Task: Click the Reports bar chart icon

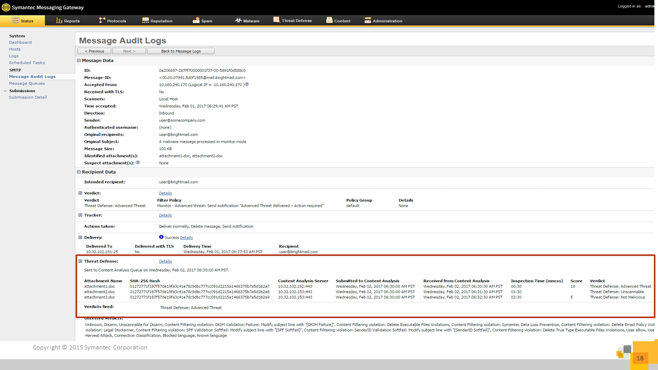Action: [59, 21]
